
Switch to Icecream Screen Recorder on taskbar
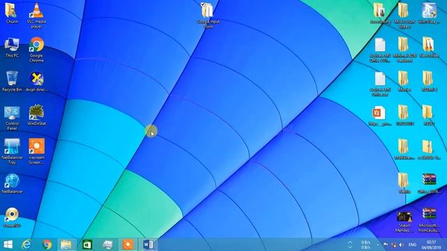(x=128, y=245)
